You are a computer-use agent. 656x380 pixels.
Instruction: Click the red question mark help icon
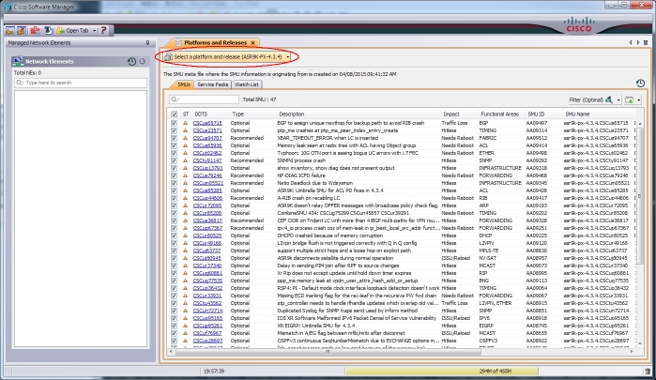pos(103,30)
